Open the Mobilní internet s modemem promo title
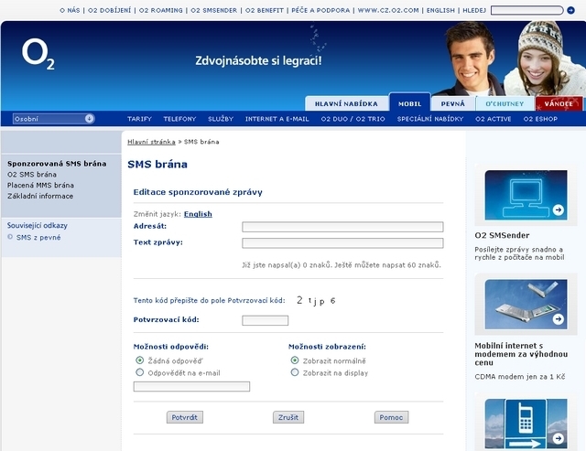 (x=521, y=354)
